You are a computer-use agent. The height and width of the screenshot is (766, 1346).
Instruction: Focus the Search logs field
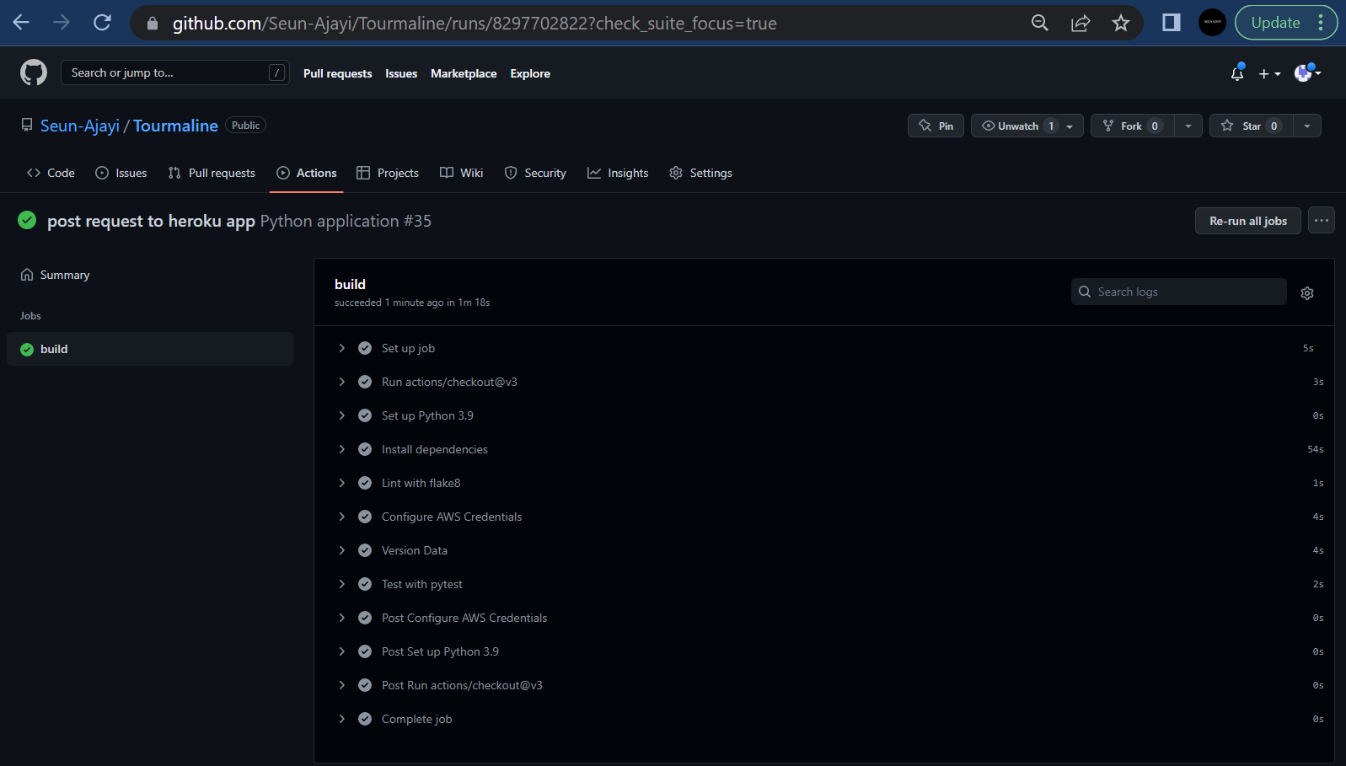pos(1179,292)
